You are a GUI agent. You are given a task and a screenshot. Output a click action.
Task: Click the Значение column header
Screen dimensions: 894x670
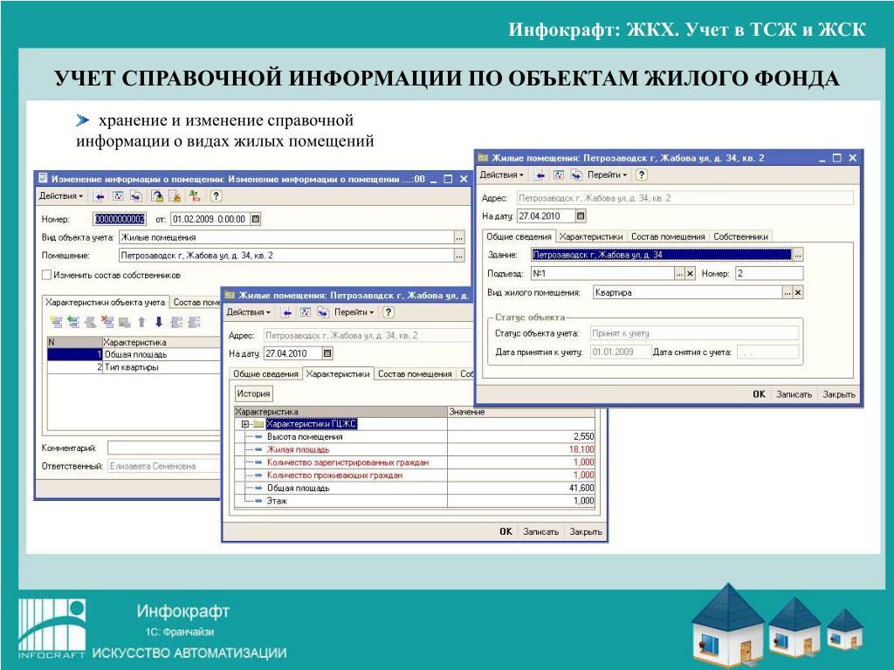click(x=521, y=412)
